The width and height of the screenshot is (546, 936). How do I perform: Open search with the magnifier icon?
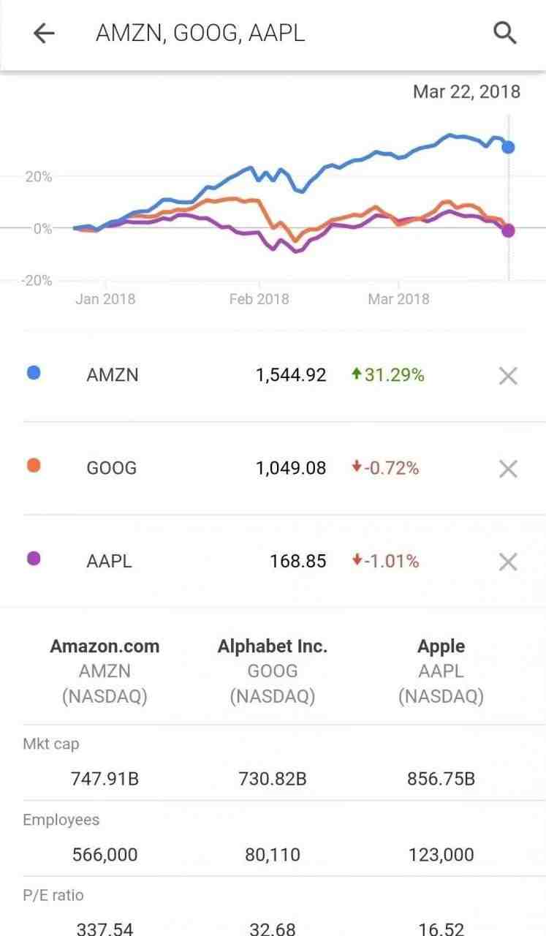505,33
